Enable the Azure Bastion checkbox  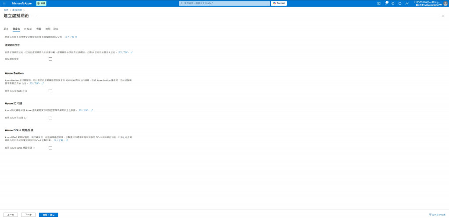50,91
